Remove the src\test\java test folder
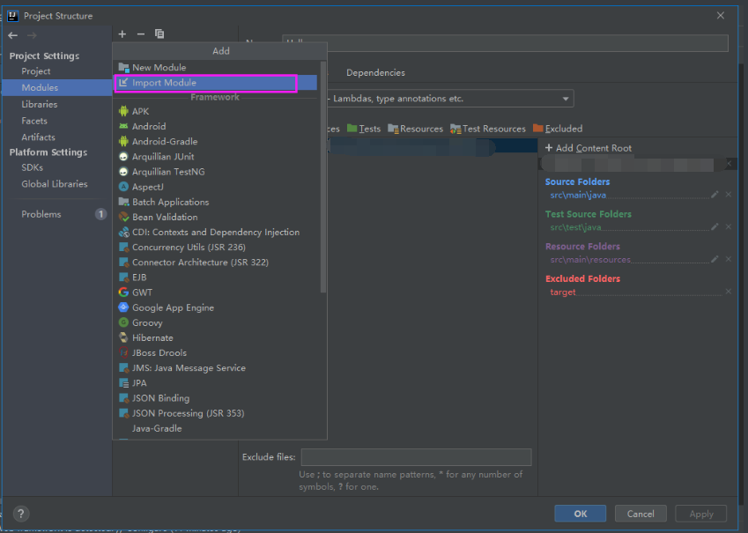Viewport: 748px width, 533px height. pyautogui.click(x=729, y=226)
